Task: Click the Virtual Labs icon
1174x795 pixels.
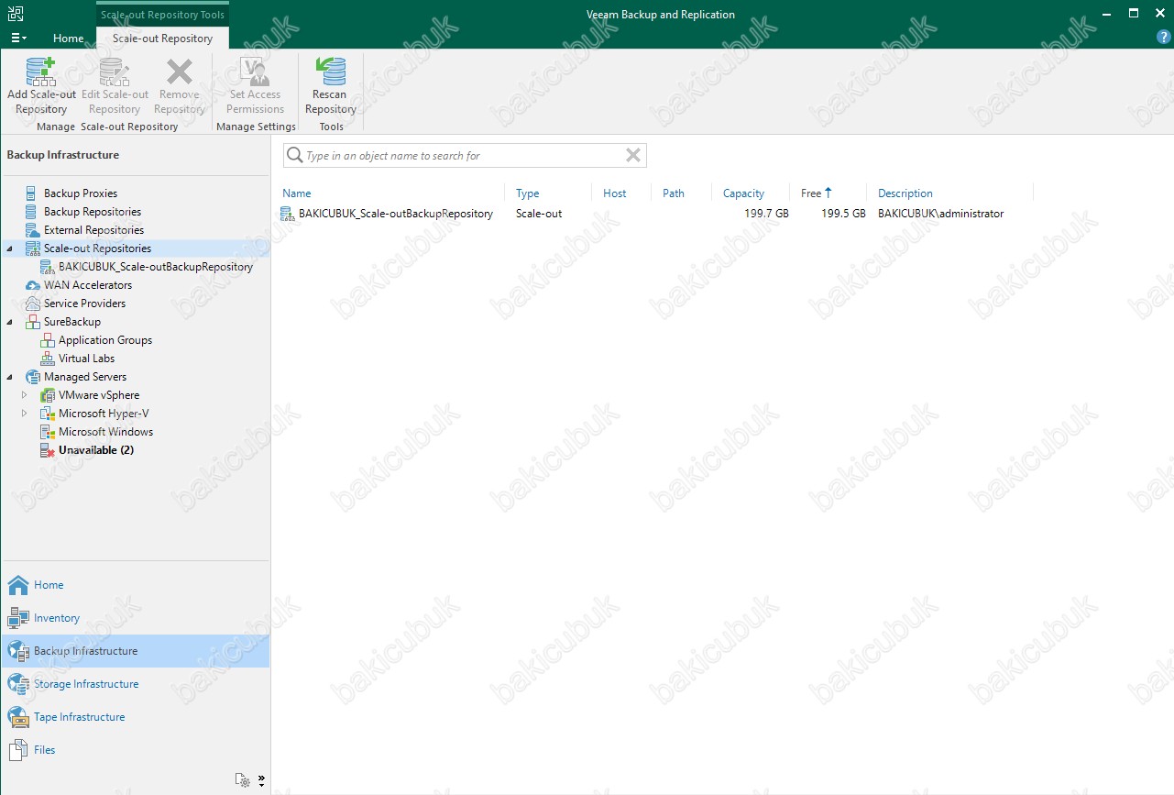Action: (48, 359)
